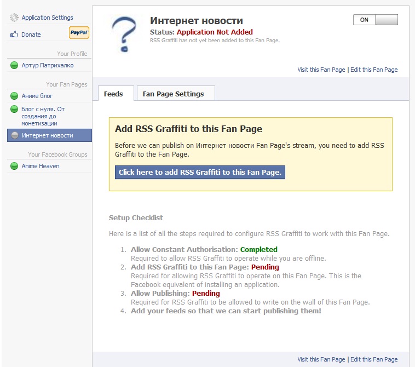The height and width of the screenshot is (367, 415).
Task: Click the PayPal badge icon
Action: coord(79,33)
